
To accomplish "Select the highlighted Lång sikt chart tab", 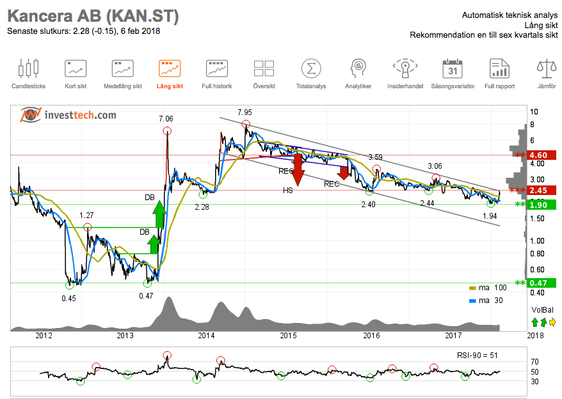I will pyautogui.click(x=170, y=74).
